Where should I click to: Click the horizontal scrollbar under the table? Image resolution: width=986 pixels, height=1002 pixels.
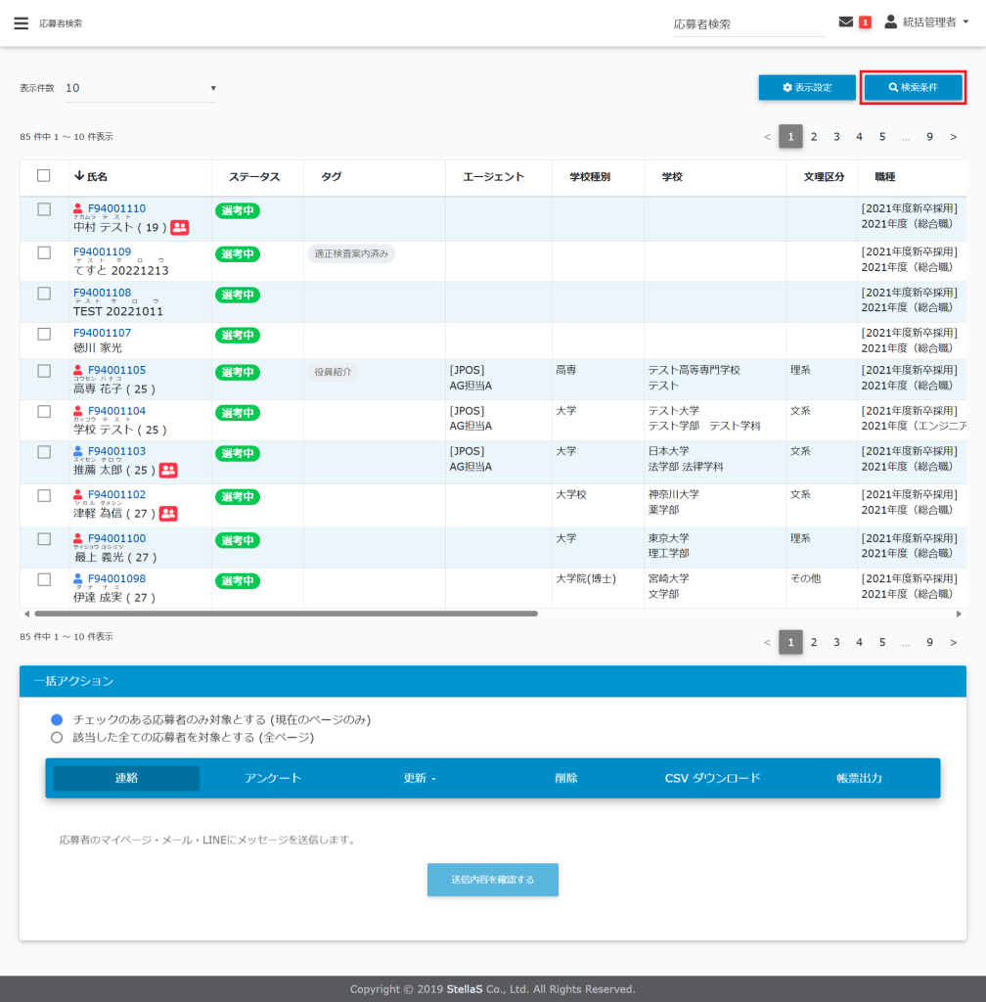tap(286, 614)
